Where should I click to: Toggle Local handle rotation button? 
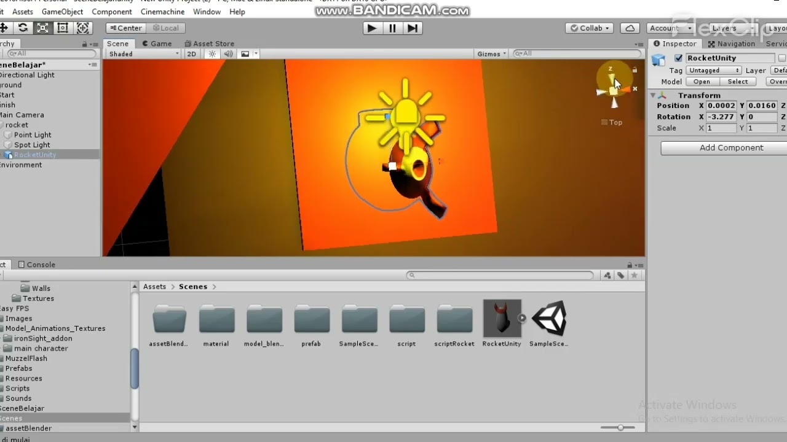[165, 28]
